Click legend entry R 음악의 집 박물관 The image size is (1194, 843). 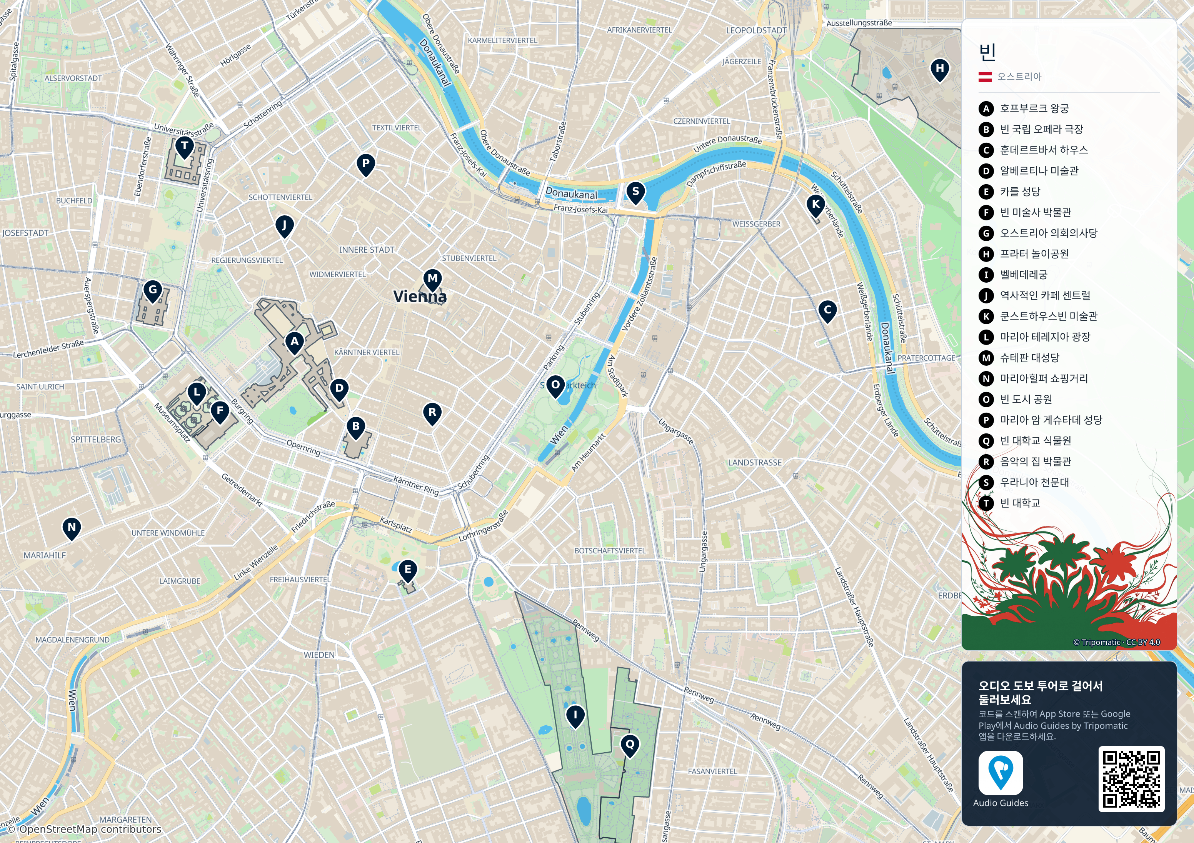pos(1025,462)
